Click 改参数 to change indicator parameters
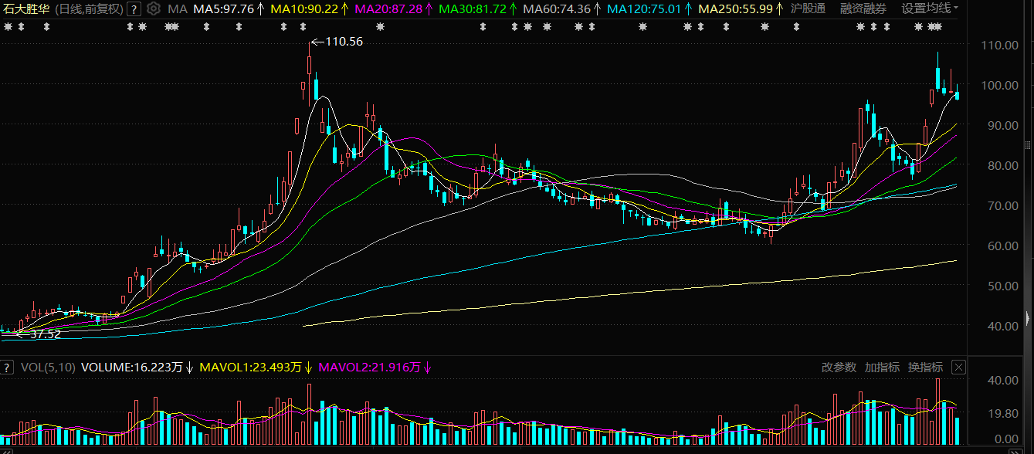Screen dimensions: 1034x454 (839, 368)
